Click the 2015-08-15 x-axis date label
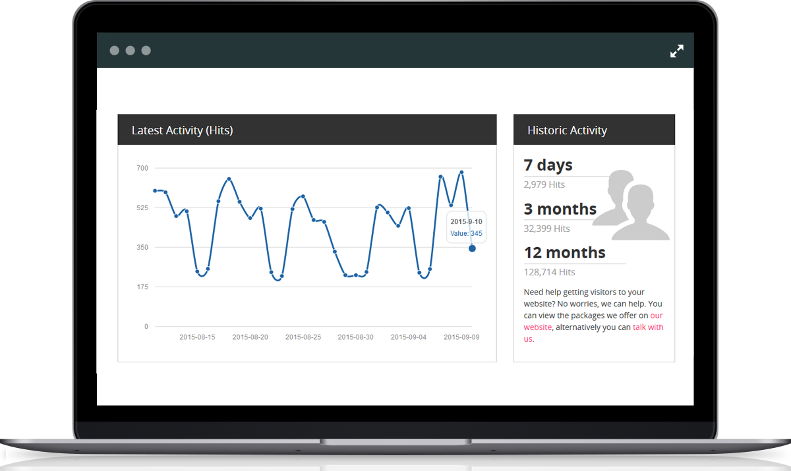The image size is (791, 471). tap(197, 337)
